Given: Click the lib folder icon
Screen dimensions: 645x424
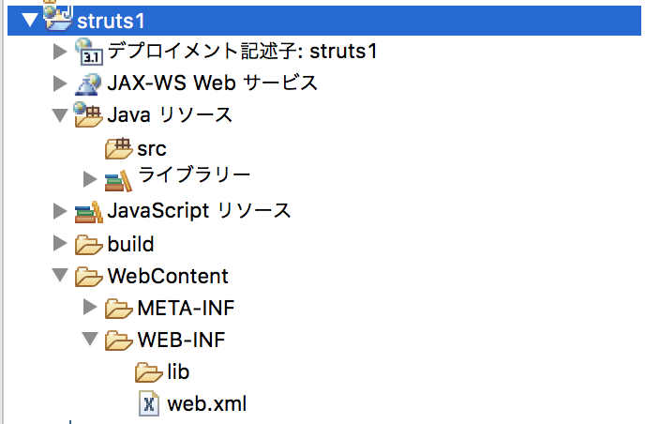Looking at the screenshot, I should tap(149, 372).
